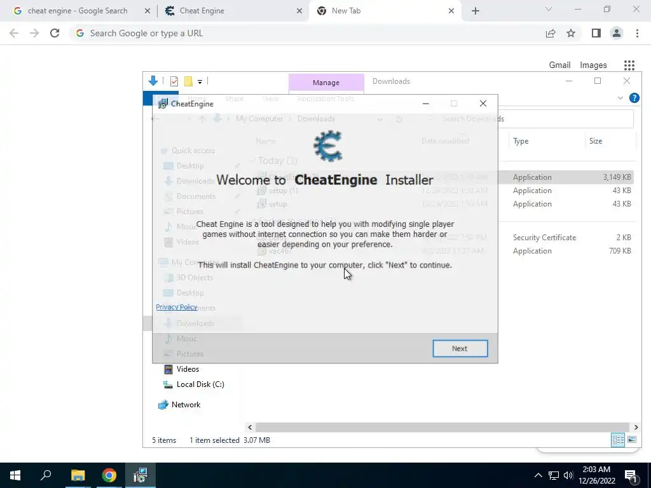Viewport: 651px width, 488px height.
Task: Collapse the Explorer ribbon chevron
Action: point(620,98)
